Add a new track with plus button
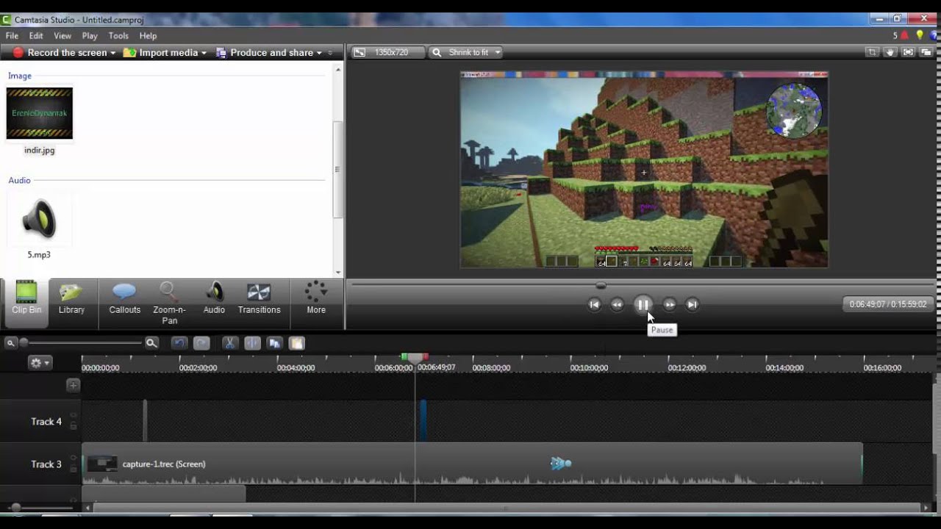Screen dimensions: 941x529 click(73, 385)
